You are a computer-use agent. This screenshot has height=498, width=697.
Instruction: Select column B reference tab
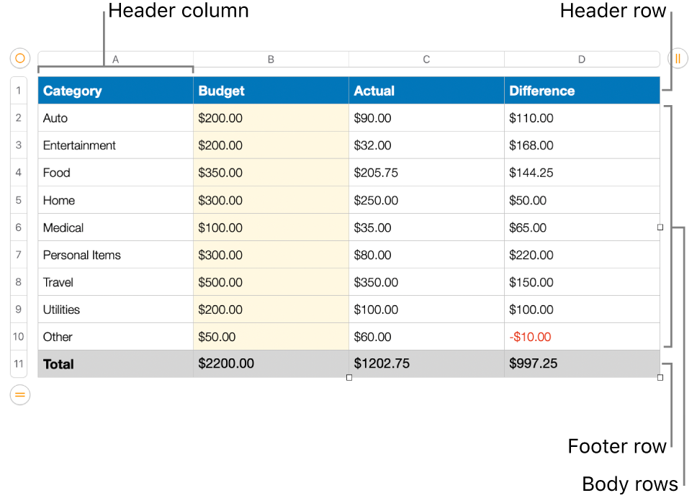coord(271,59)
